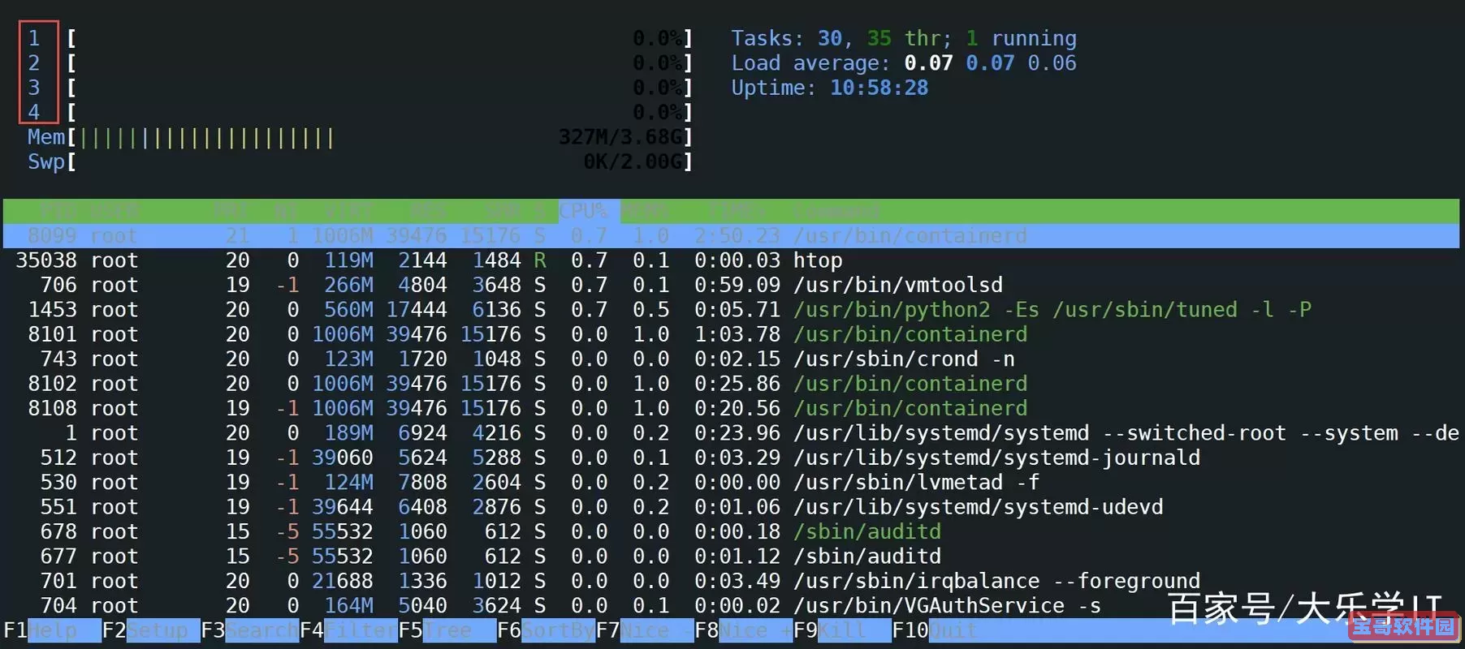Click F8 Nice + to raise niceness
This screenshot has height=649, width=1465.
click(x=744, y=630)
